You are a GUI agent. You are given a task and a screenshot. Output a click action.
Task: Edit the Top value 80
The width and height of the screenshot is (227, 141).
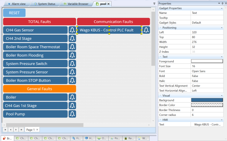click(x=207, y=37)
